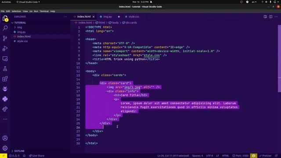Click the home icon in status bar
The image size is (281, 158).
[24, 156]
